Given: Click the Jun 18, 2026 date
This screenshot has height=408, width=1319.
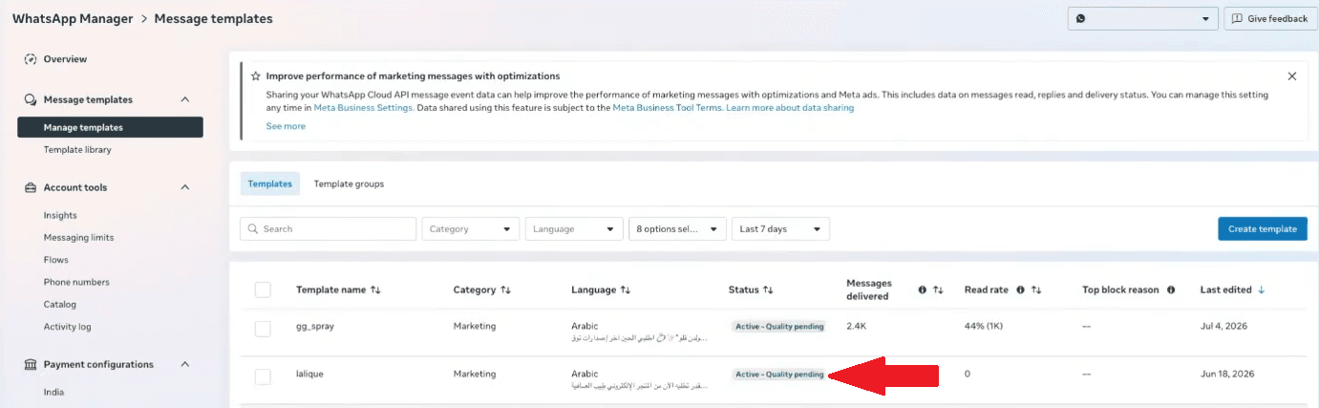Looking at the screenshot, I should pos(1227,375).
